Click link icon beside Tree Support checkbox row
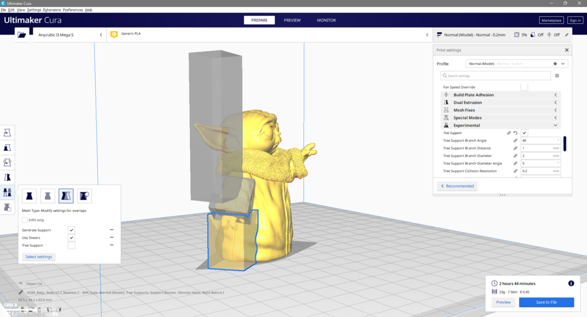587x317 pixels. [x=509, y=133]
